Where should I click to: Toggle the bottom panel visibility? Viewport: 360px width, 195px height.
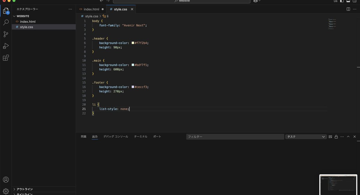point(348,1)
